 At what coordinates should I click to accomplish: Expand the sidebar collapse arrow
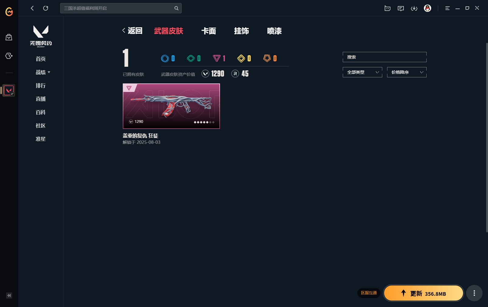[x=9, y=295]
